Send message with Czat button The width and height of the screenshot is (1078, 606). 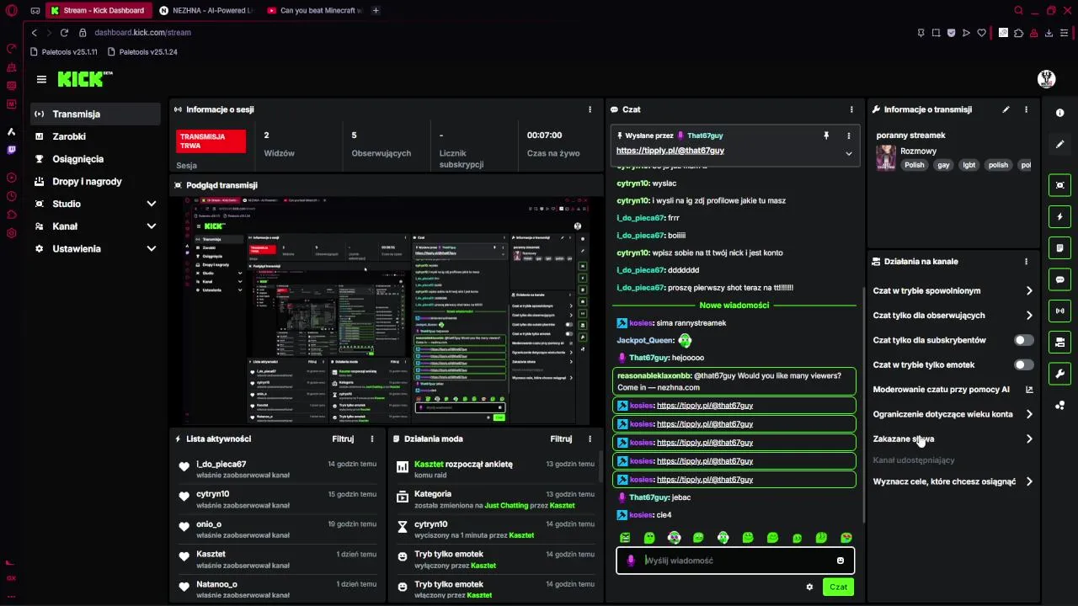coord(838,587)
